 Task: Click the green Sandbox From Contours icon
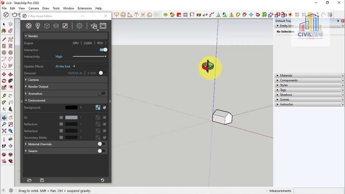point(165,15)
